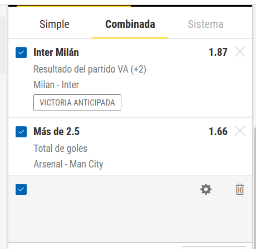Click the Más de 2.5 selection title

click(57, 131)
